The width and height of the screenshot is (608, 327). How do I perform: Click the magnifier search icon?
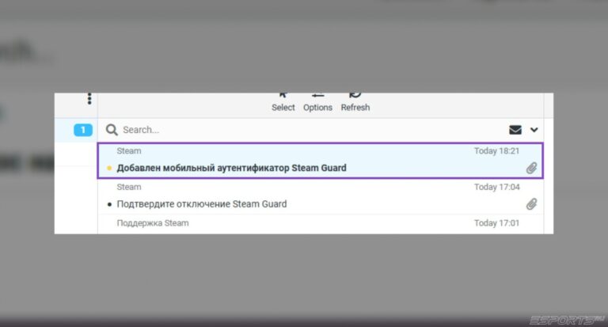point(112,130)
